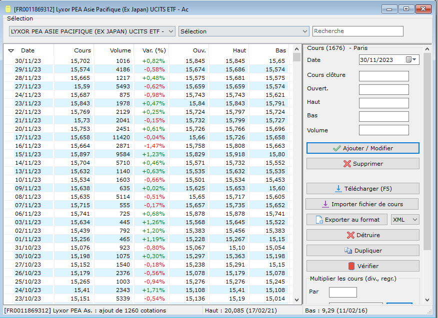Click the Télécharger (F5) button

click(363, 189)
